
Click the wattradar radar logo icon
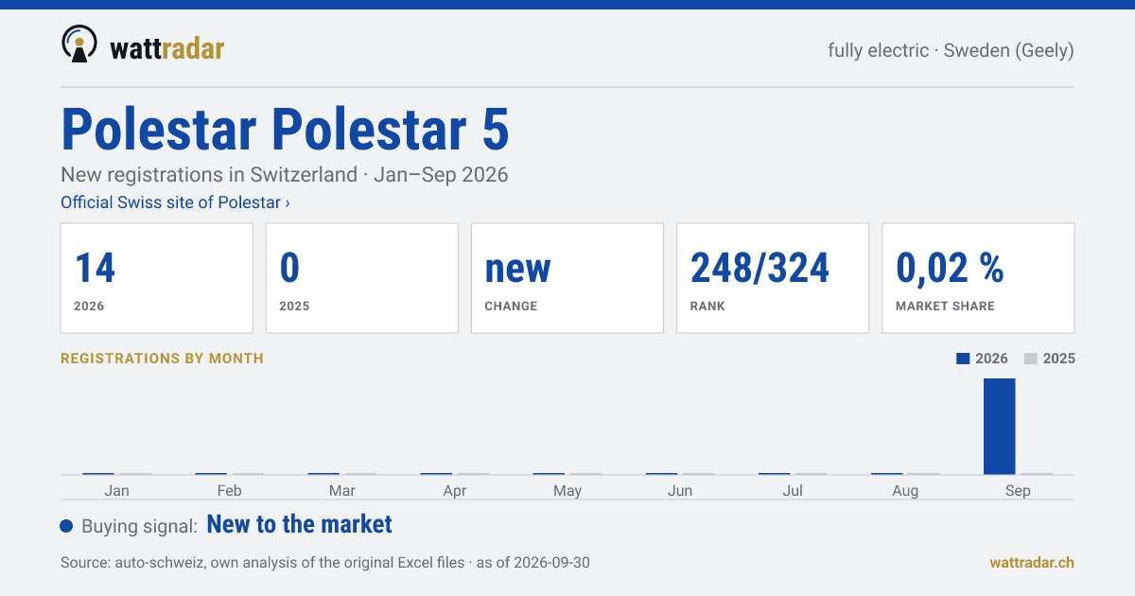(79, 44)
